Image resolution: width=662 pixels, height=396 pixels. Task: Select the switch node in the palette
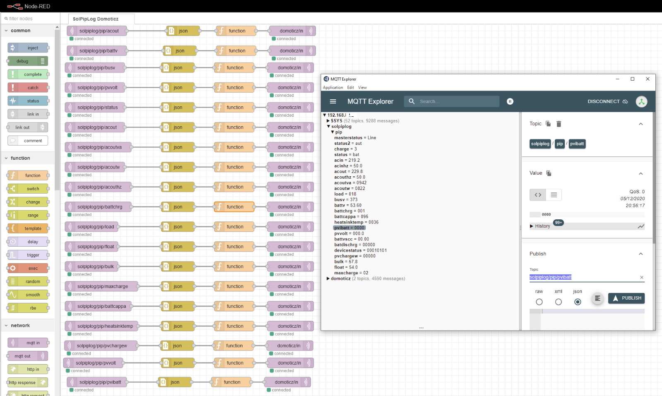pos(28,189)
